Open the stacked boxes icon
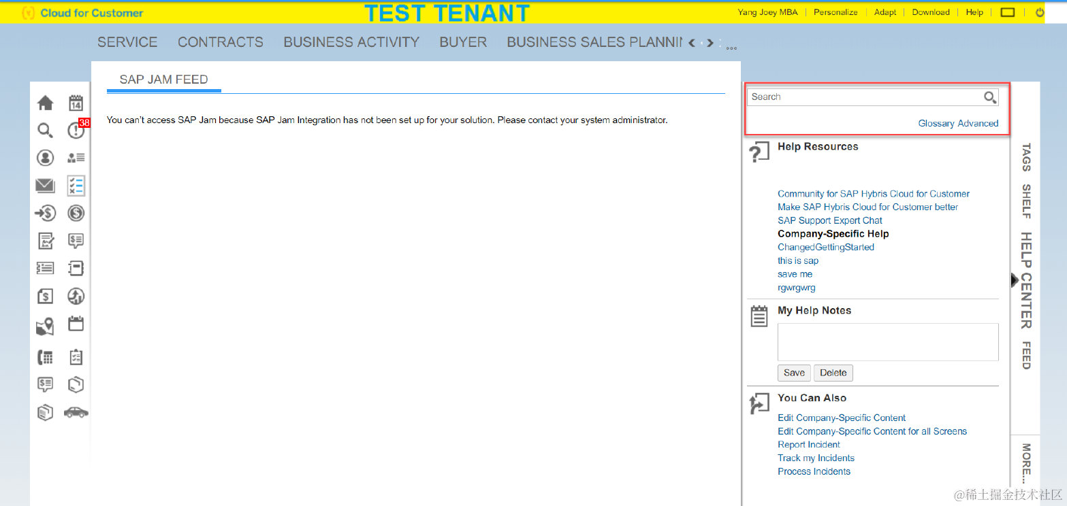 (45, 412)
